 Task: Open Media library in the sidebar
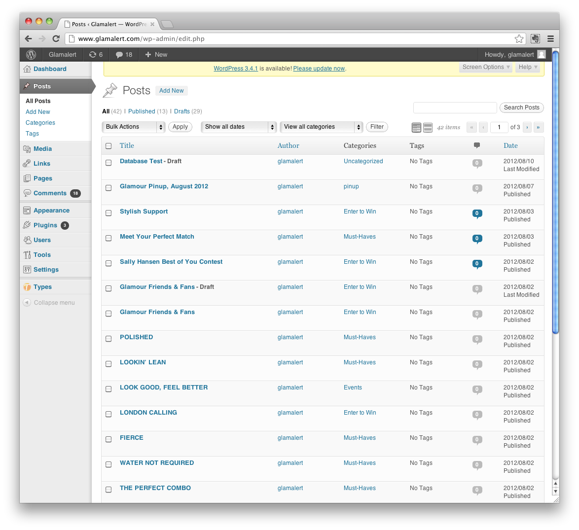pyautogui.click(x=42, y=149)
